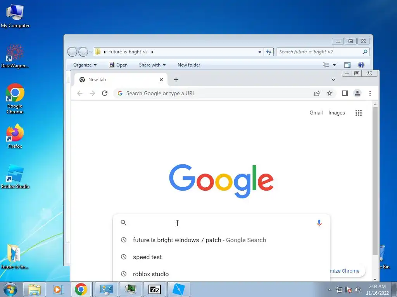Close the New Tab tab
Screen dimensions: 397x297
(x=161, y=80)
